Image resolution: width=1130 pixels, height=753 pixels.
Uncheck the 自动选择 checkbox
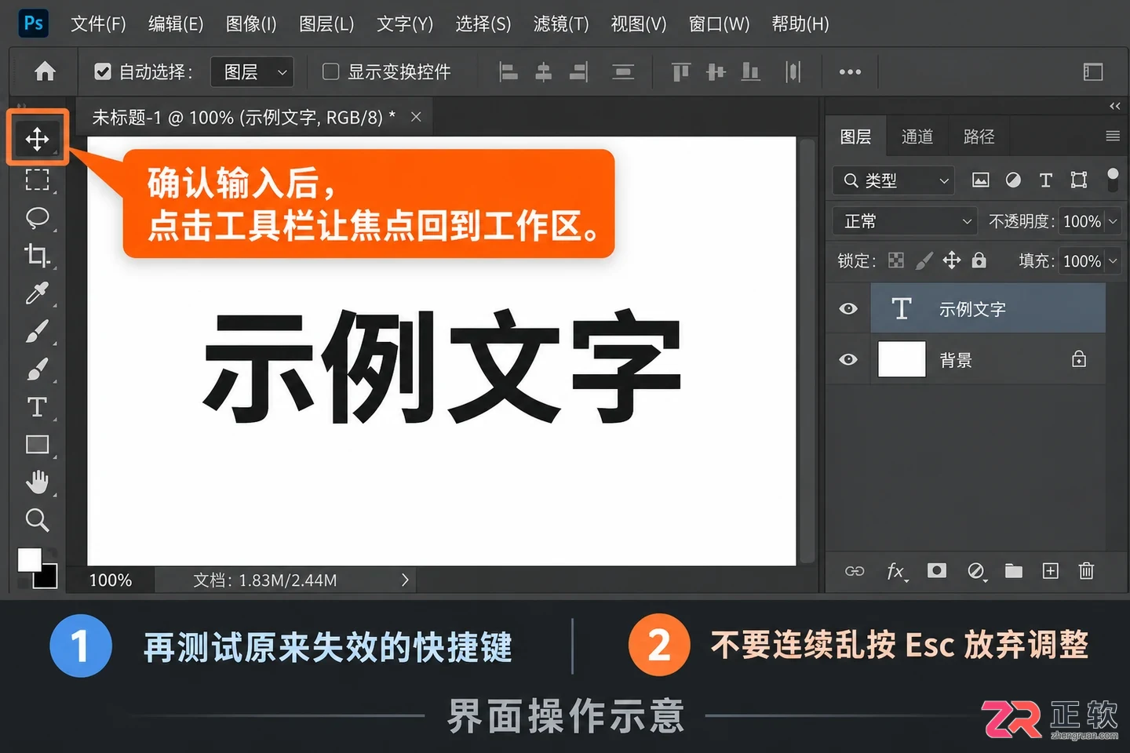tap(102, 71)
